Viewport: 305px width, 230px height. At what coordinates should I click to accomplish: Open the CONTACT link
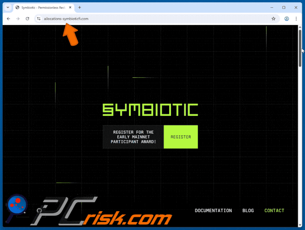tap(274, 211)
